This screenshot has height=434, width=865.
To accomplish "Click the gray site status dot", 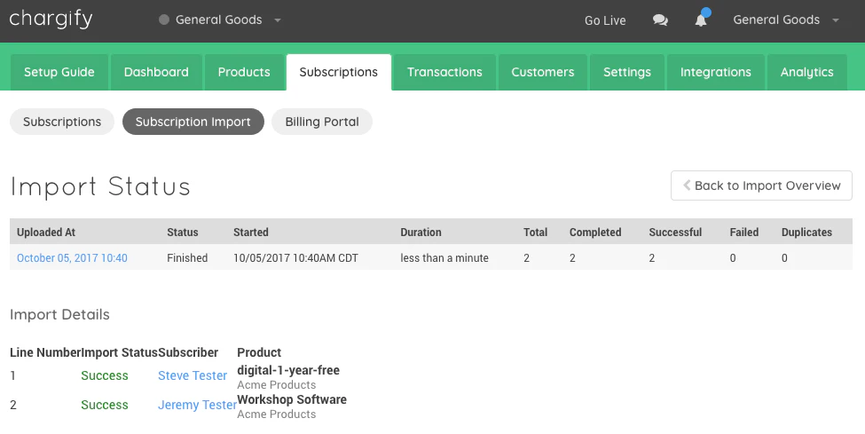I will pos(164,20).
